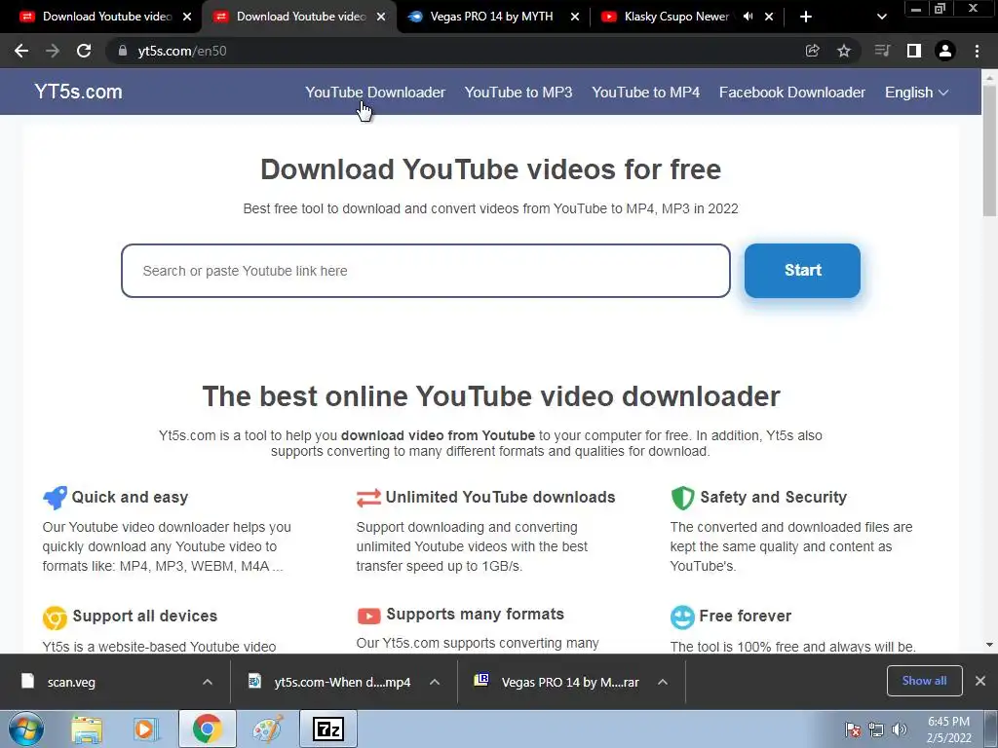Close the downloads bar
998x748 pixels.
980,681
